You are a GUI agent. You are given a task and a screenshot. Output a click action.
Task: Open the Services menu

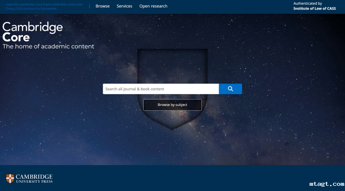124,6
